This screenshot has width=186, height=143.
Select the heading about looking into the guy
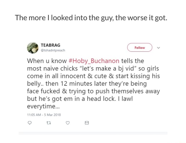pos(91,18)
